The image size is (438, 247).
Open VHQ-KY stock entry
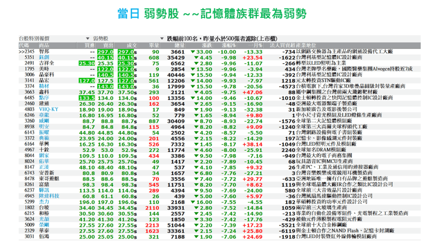pos(48,109)
